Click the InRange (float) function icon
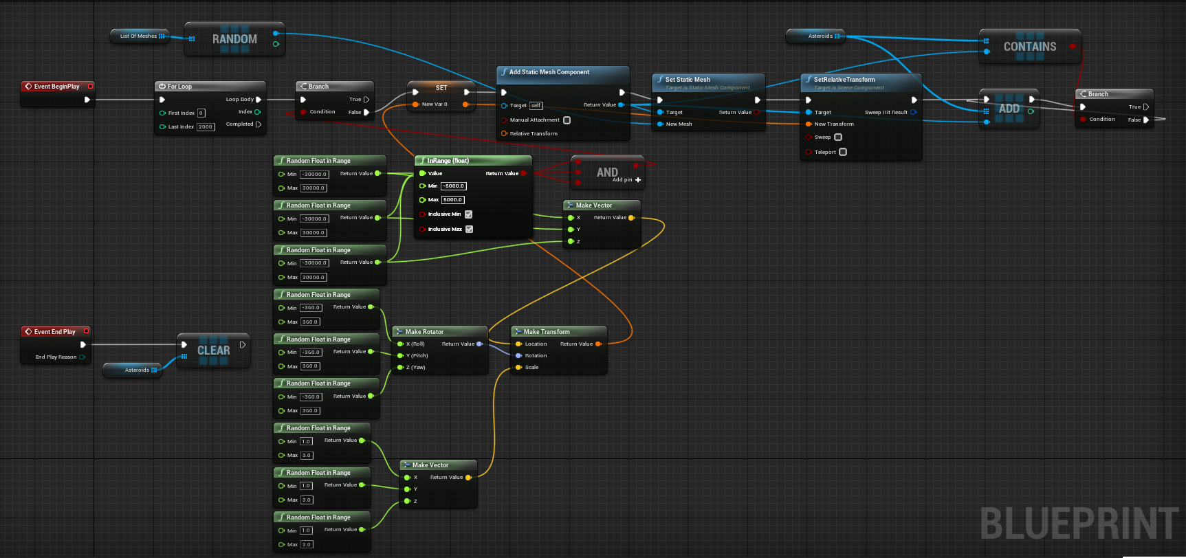Viewport: 1186px width, 558px height. pyautogui.click(x=422, y=161)
